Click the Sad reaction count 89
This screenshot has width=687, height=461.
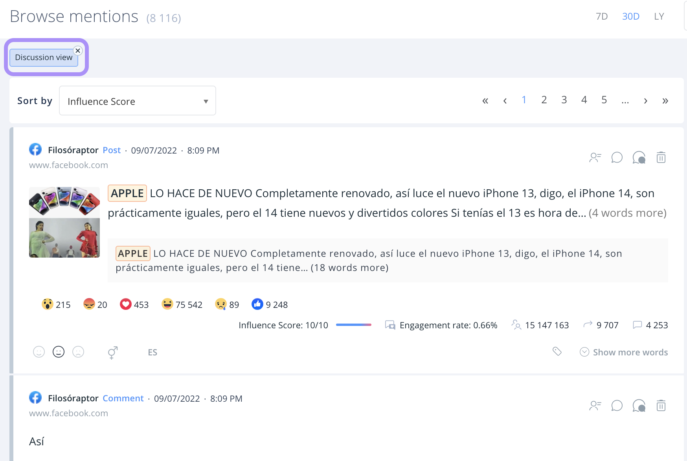pos(227,304)
